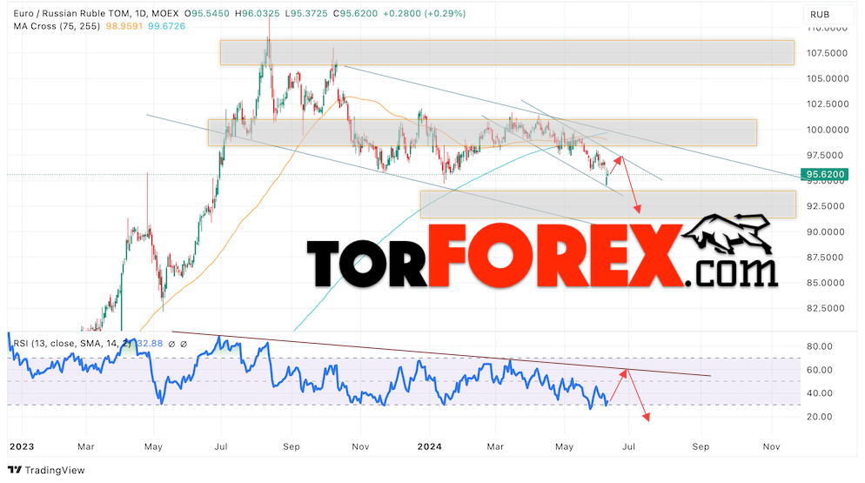Click the 2023 year label on time axis

pyautogui.click(x=22, y=446)
